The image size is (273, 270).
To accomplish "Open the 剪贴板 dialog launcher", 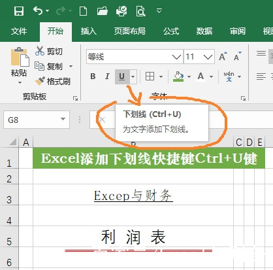I will (75, 99).
